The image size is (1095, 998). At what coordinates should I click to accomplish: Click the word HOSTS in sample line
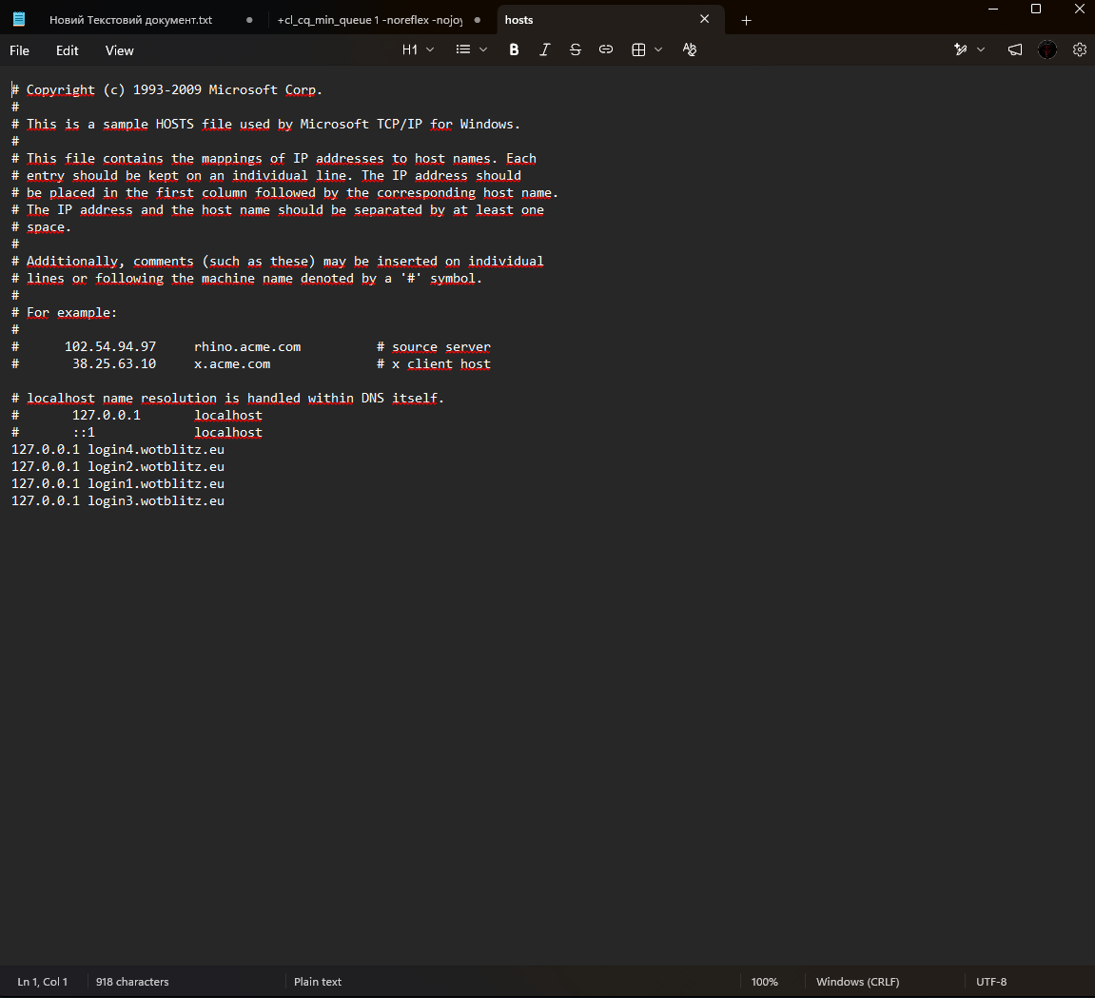175,125
